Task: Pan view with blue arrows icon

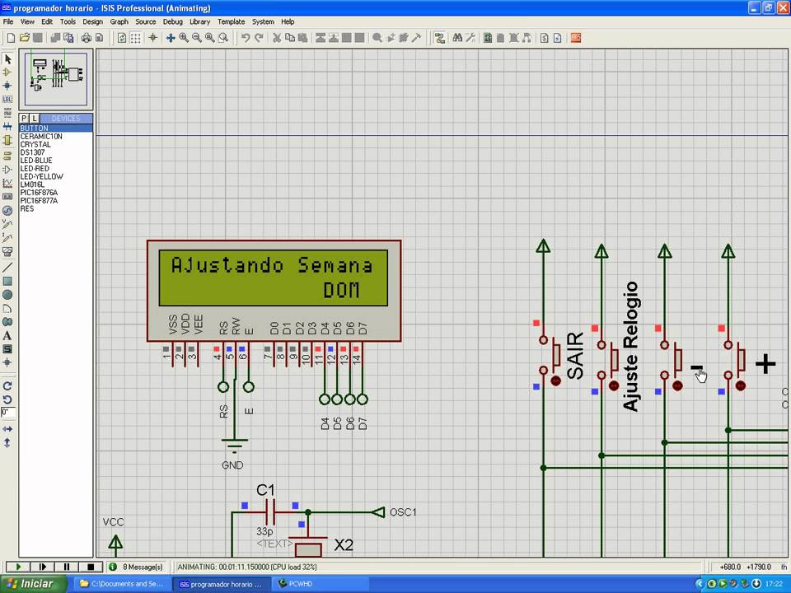Action: pos(171,38)
